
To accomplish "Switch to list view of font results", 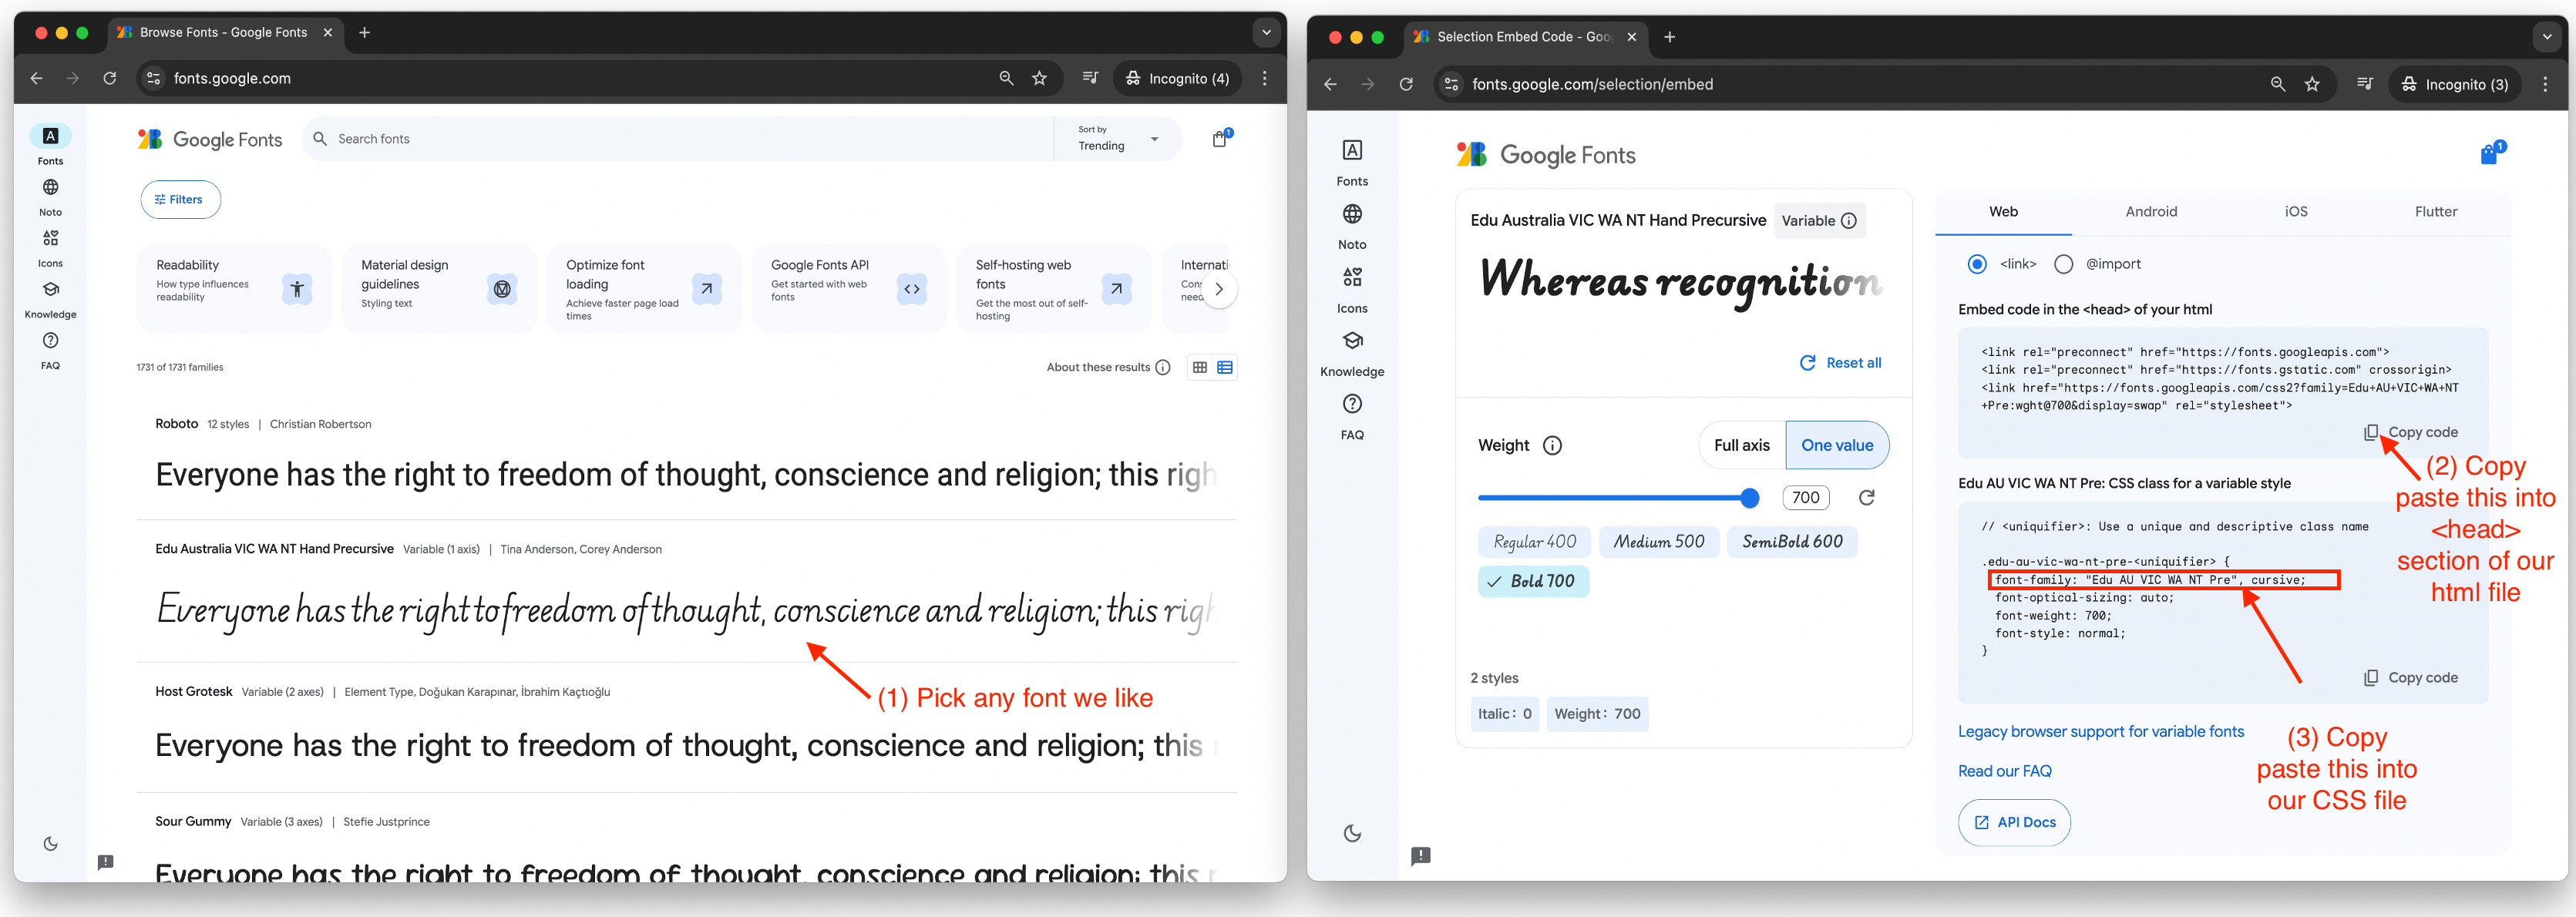I will coord(1225,367).
